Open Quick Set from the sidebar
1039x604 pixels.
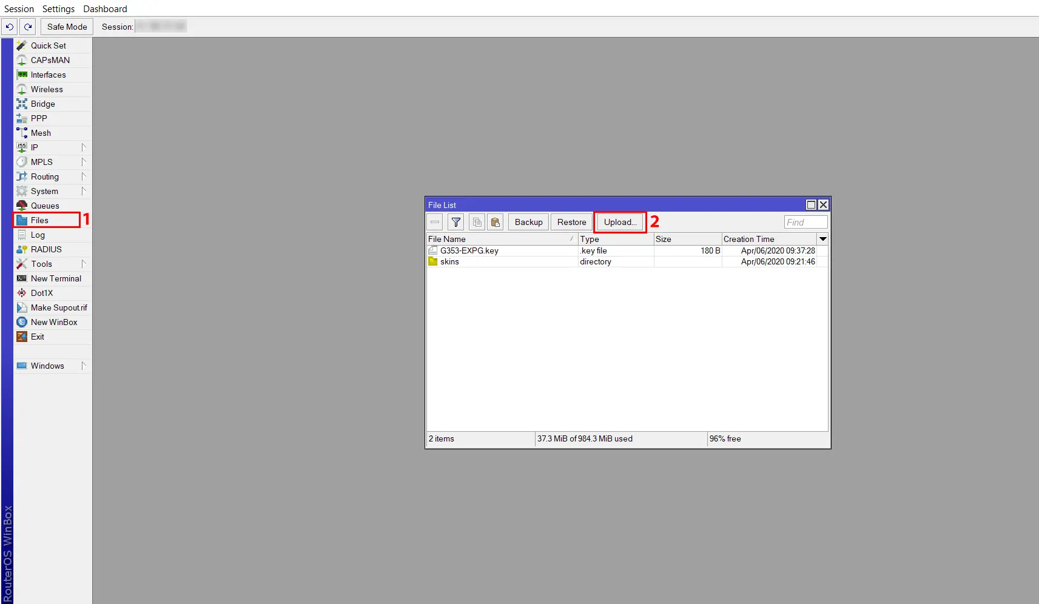(49, 45)
